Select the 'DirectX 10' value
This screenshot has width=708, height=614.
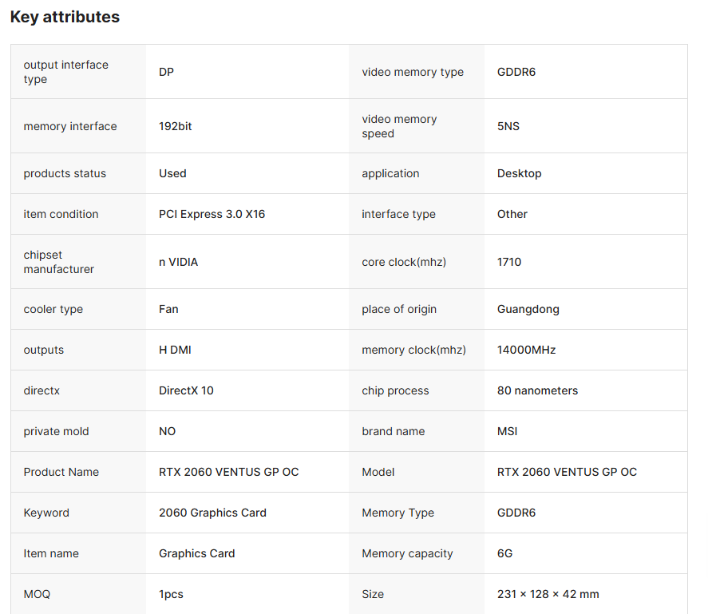coord(186,390)
